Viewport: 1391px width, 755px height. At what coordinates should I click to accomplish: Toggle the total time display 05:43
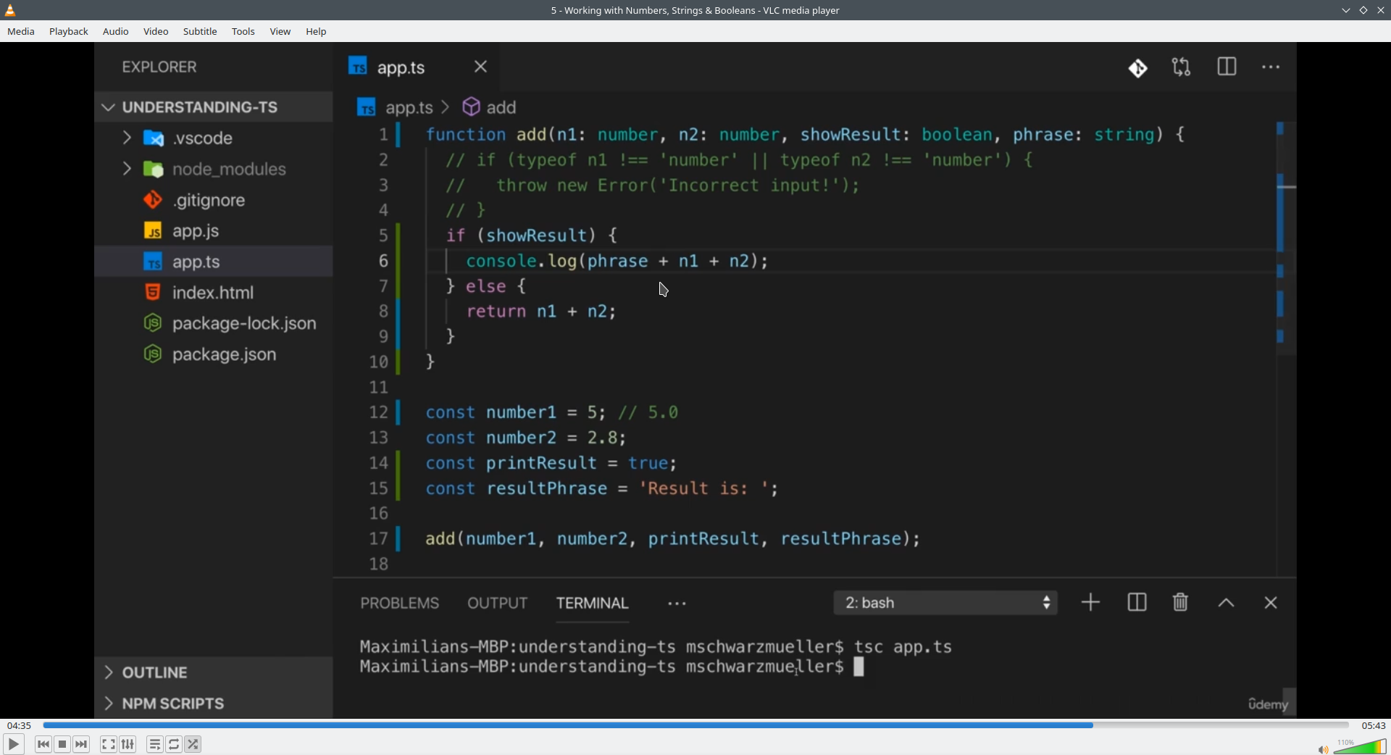[1374, 725]
